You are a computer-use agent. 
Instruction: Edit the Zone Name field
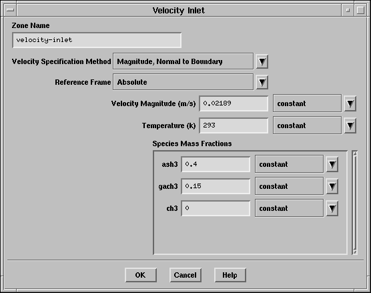tap(97, 40)
